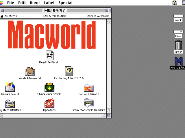
Task: Open the Edit menu
Action: [x=22, y=3]
